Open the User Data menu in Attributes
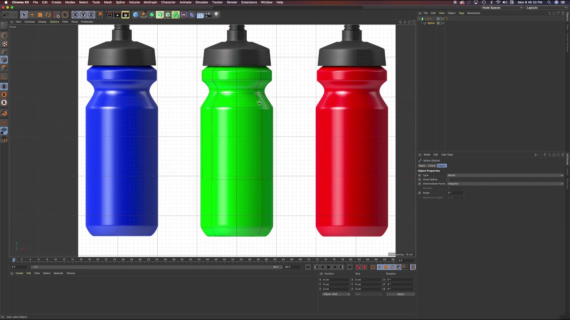 click(447, 155)
